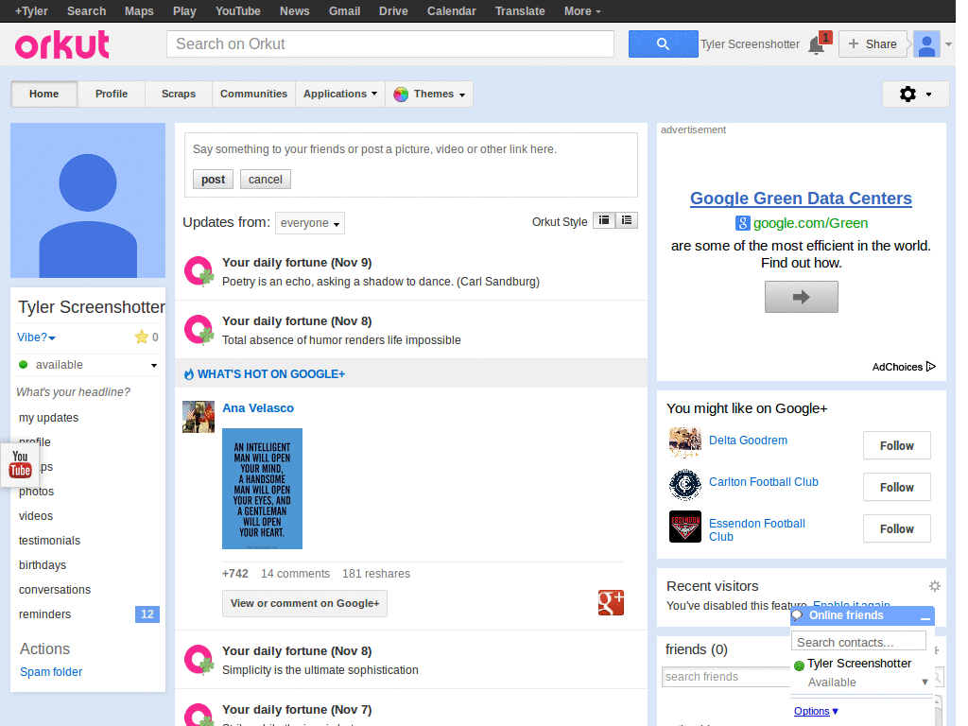Expand the Applications dropdown
Screen dimensions: 968x726
340,94
